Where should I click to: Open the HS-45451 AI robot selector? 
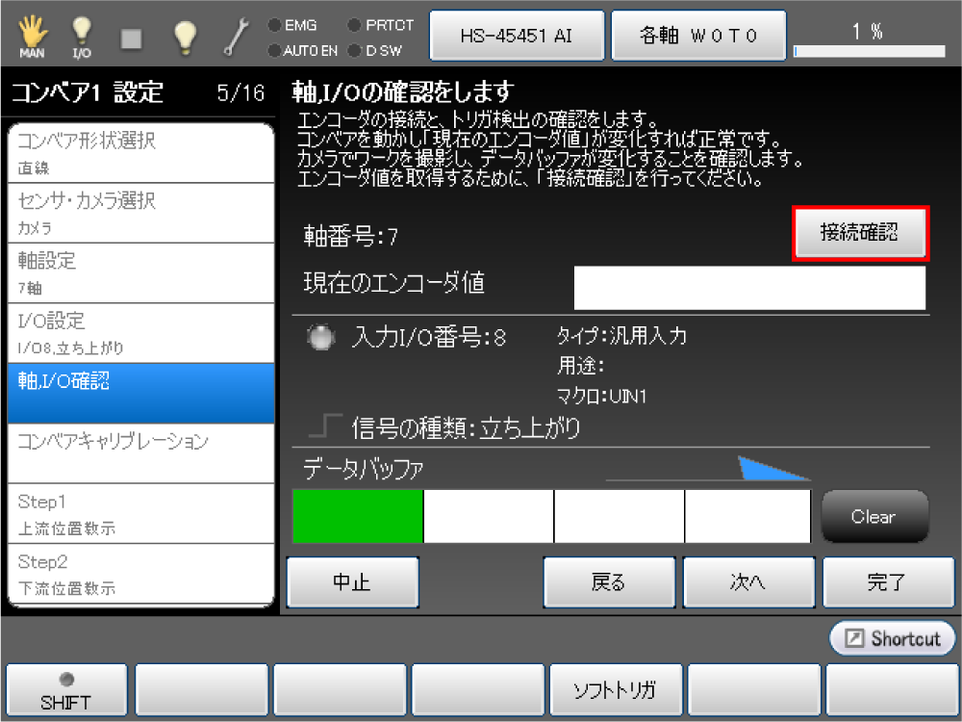(x=518, y=36)
